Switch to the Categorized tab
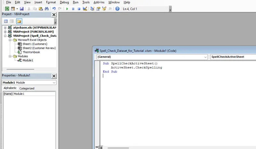Viewport: 256px width, 149px height. [27, 88]
